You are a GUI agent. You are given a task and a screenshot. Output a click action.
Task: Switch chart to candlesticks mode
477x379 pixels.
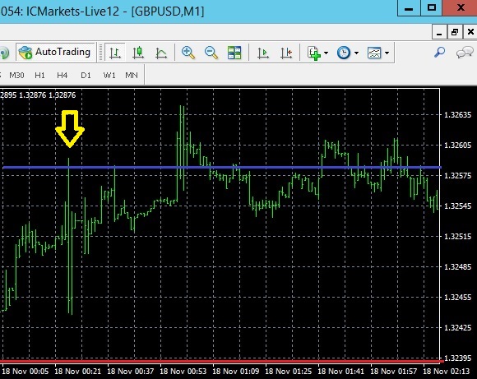(138, 53)
